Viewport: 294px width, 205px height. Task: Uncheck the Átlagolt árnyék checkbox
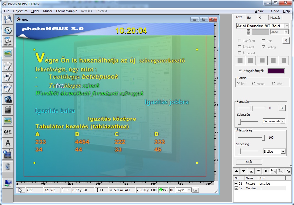pyautogui.click(x=240, y=71)
